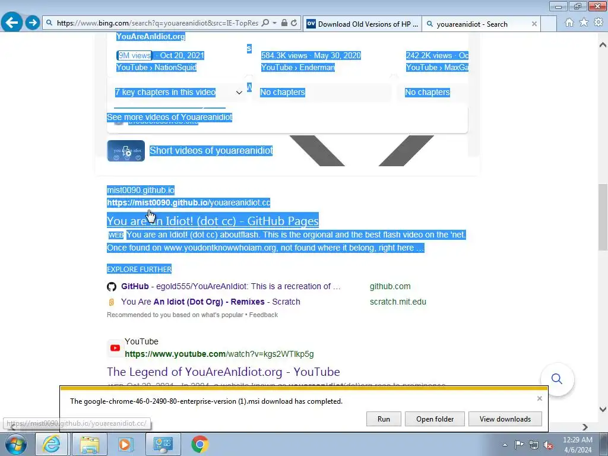Screen dimensions: 608x456
Task: Click the floating round search button
Action: point(557,379)
